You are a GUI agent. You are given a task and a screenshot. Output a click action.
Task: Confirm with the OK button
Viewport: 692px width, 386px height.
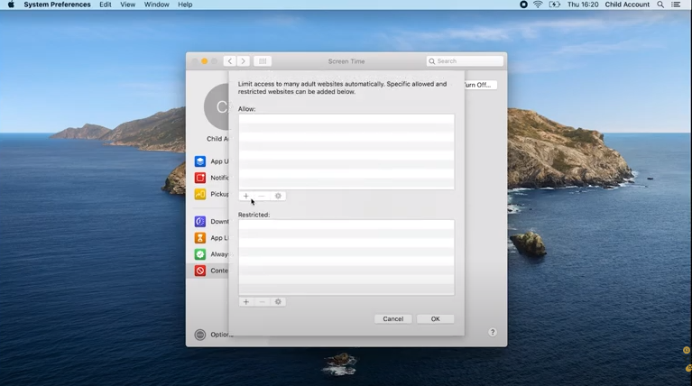pos(435,319)
